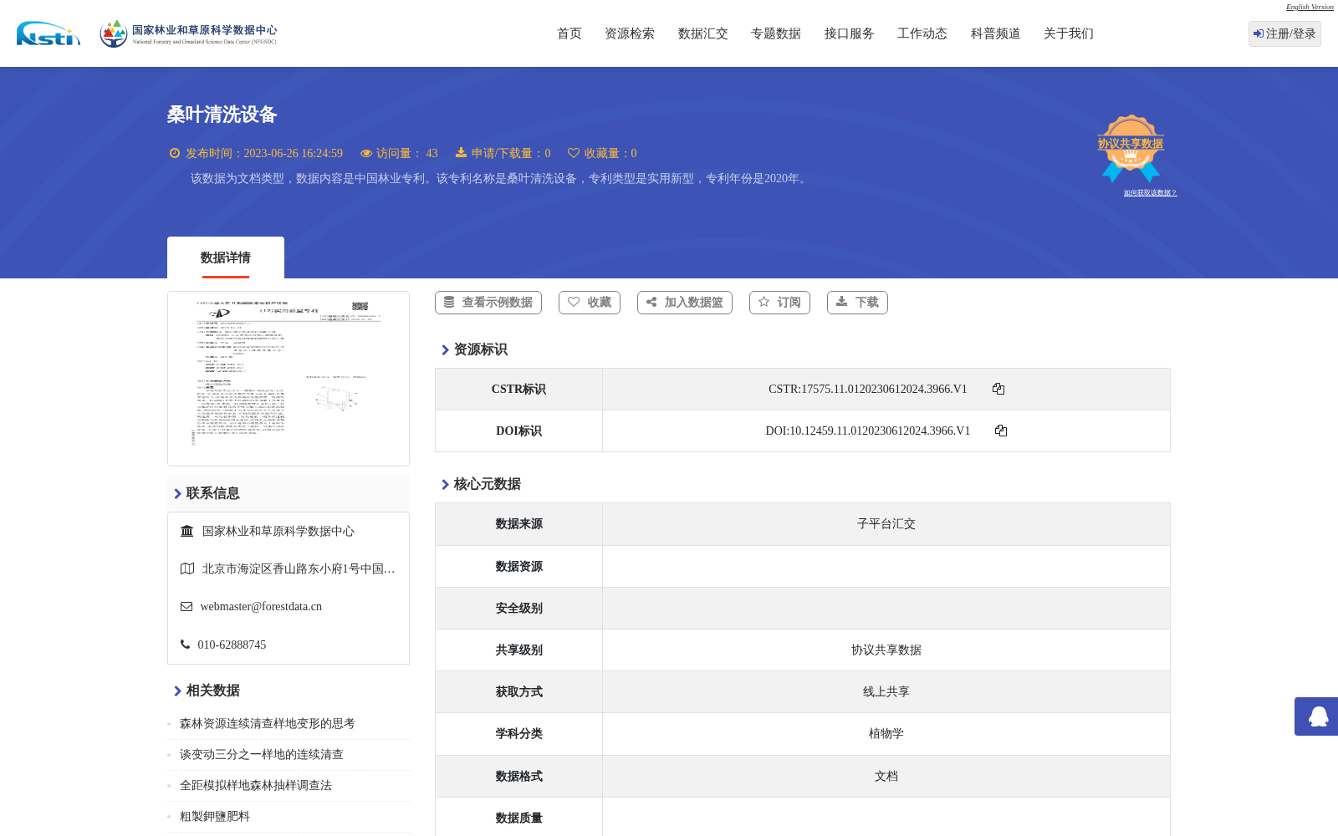Viewport: 1338px width, 836px height.
Task: Click 查看示例数据 button
Action: pyautogui.click(x=488, y=303)
